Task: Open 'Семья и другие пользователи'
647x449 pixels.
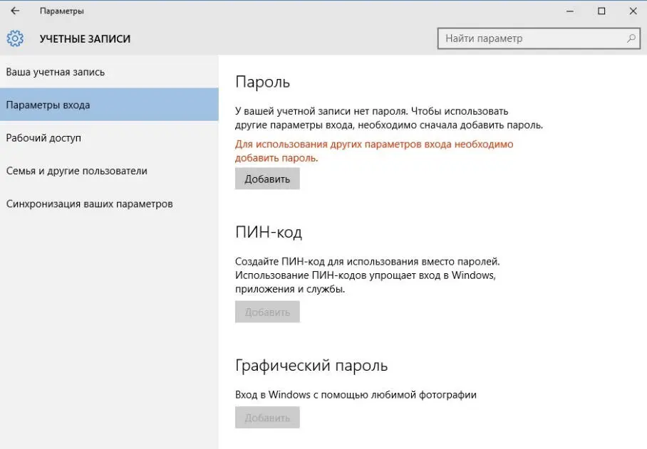Action: click(x=76, y=171)
